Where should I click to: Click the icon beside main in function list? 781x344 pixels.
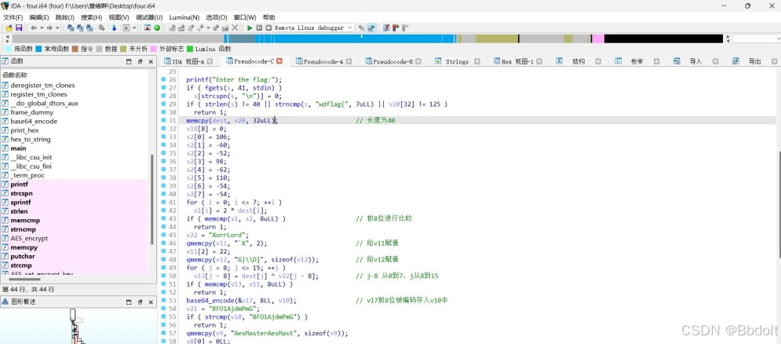[x=5, y=148]
